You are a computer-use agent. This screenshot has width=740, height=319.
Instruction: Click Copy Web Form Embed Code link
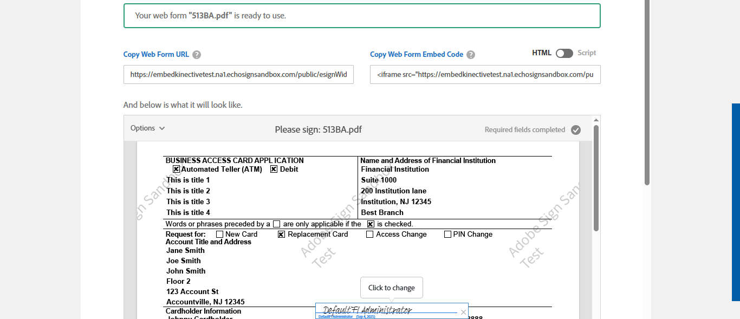417,54
